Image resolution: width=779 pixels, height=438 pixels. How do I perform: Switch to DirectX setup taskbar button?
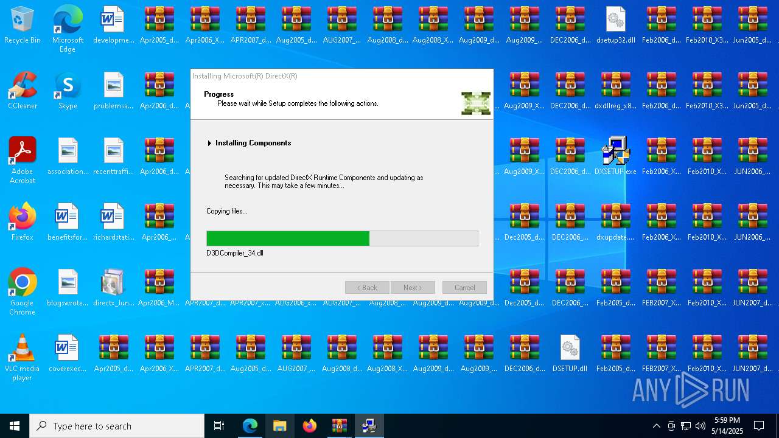[369, 426]
